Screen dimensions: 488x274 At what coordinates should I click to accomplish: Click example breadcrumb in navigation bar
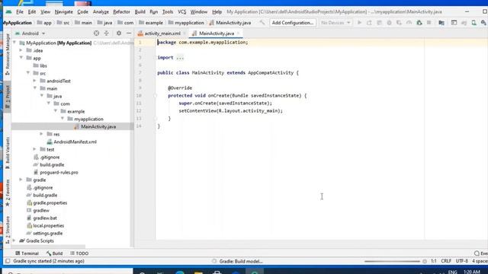154,23
